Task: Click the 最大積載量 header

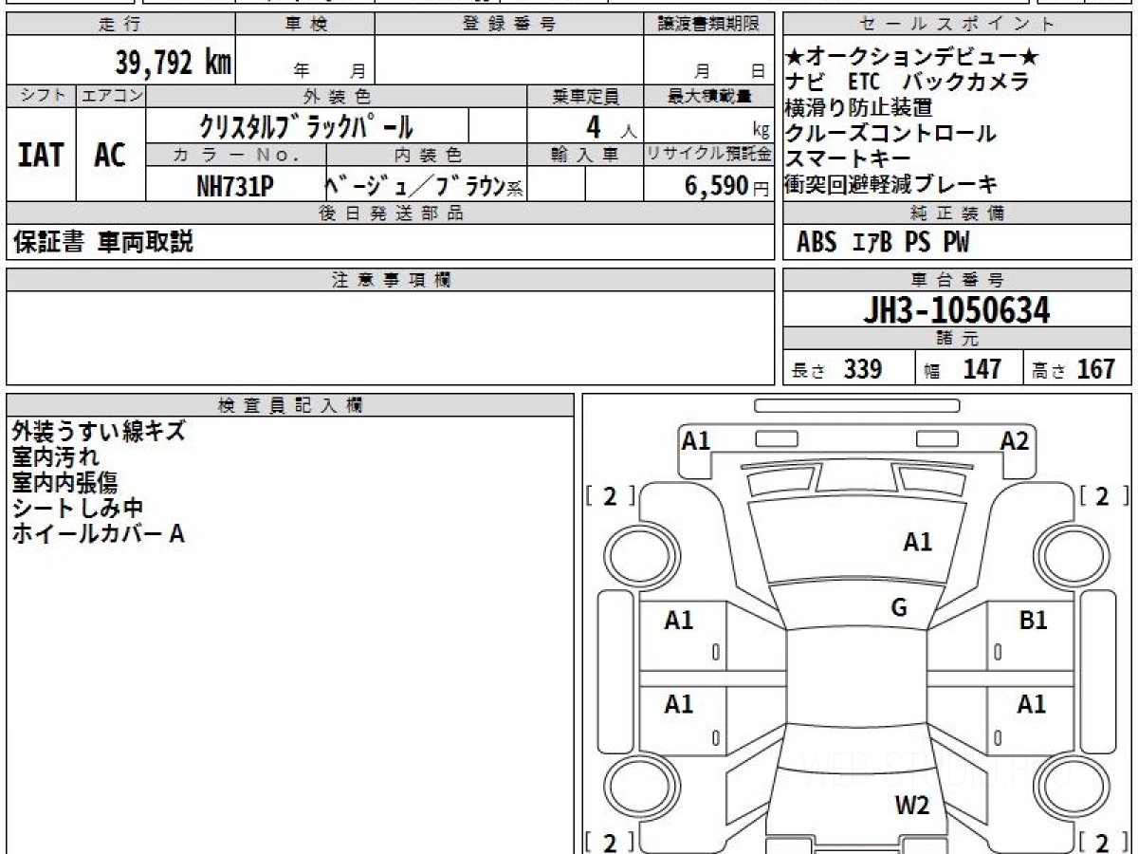Action: coord(708,96)
